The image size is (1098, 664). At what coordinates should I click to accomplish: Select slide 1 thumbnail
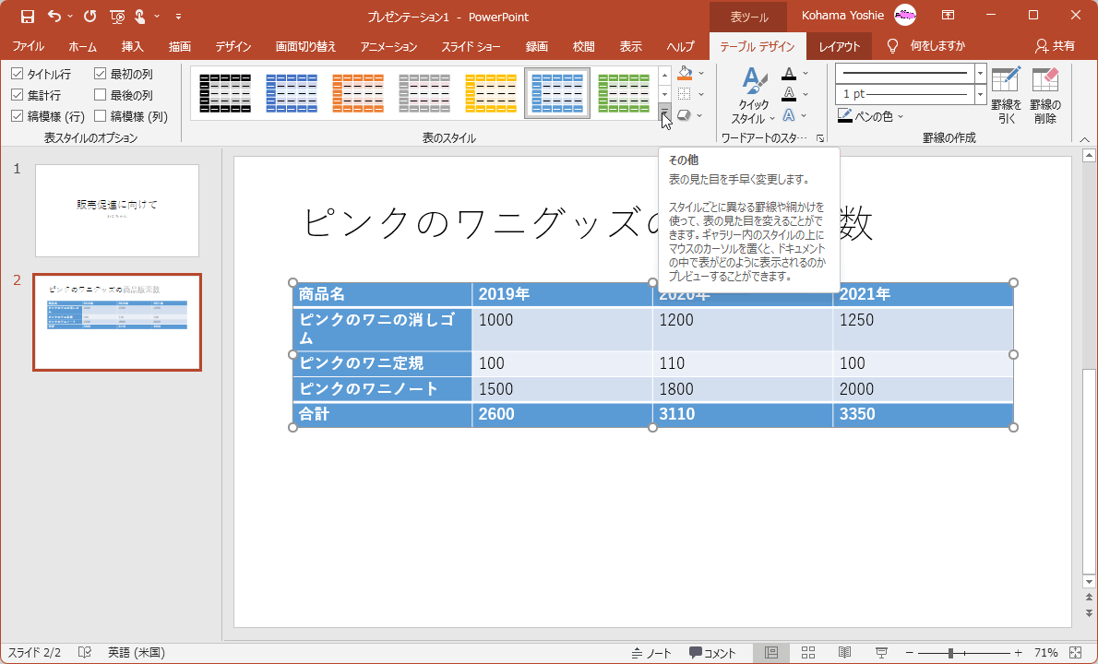pos(117,210)
